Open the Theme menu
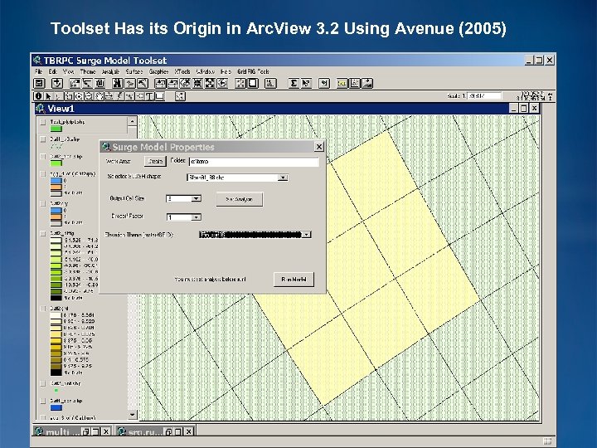Image resolution: width=597 pixels, height=448 pixels. [x=88, y=71]
